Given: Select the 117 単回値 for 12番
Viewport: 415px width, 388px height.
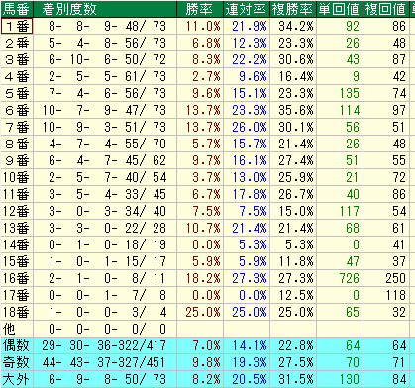Looking at the screenshot, I should coord(350,211).
